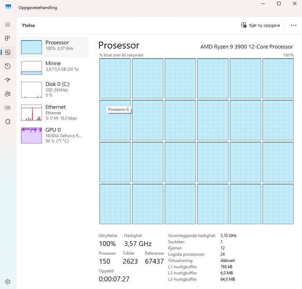Select Prosessor in performance list
The image size is (302, 289).
53,47
